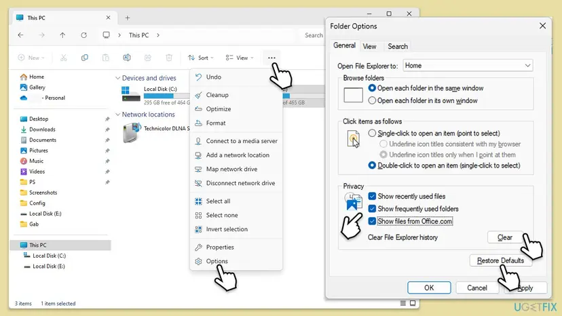562x316 pixels.
Task: Switch to large icons view in status bar
Action: [413, 303]
